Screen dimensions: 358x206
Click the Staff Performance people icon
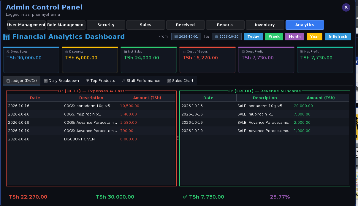pos(124,81)
